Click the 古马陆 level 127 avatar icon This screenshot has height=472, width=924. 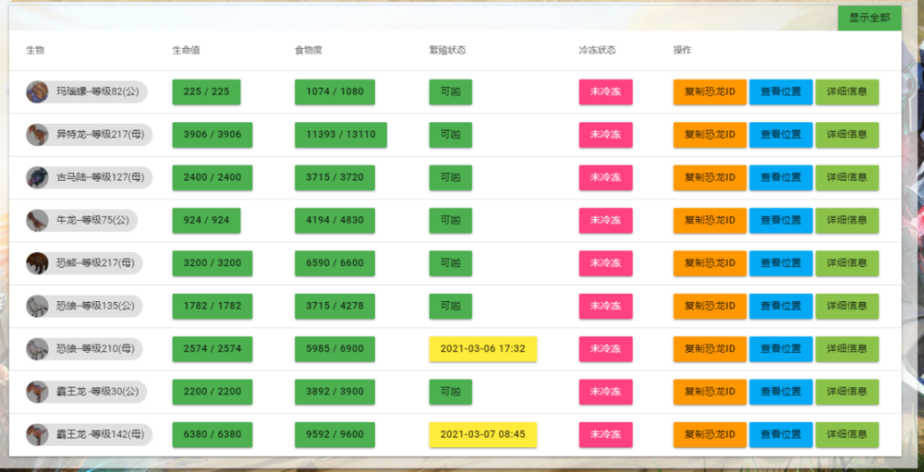37,177
